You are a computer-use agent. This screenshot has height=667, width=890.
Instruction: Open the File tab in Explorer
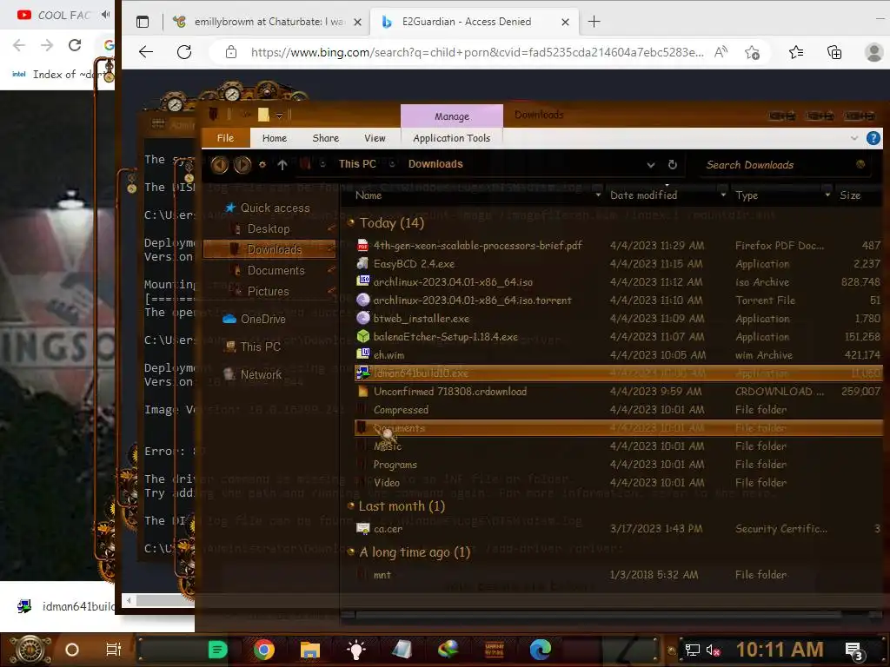click(225, 138)
